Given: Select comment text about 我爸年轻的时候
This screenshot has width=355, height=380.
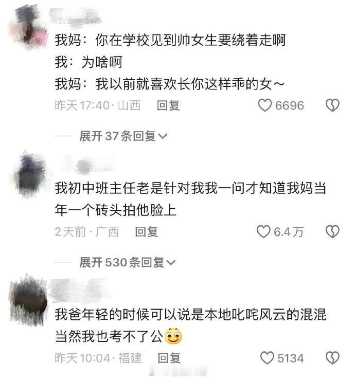Looking at the screenshot, I should (190, 325).
